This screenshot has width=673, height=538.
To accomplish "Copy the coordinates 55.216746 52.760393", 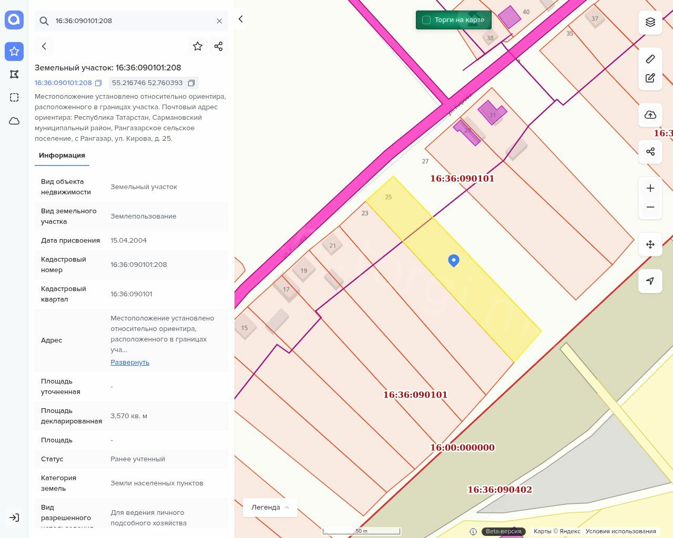I will tap(191, 83).
